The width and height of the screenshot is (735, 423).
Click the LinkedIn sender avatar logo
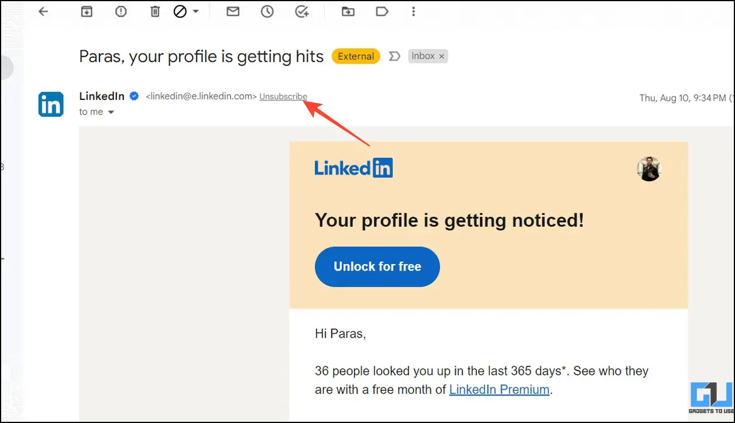[51, 104]
